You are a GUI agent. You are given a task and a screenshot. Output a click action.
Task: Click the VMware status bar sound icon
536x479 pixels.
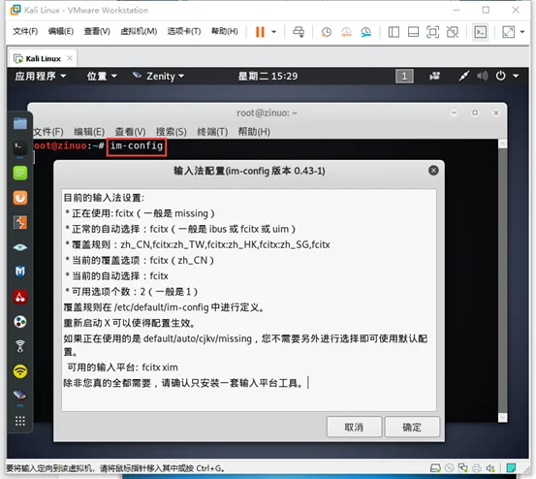click(490, 468)
